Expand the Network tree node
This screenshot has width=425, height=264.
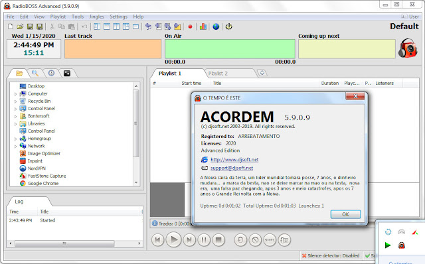click(15, 146)
